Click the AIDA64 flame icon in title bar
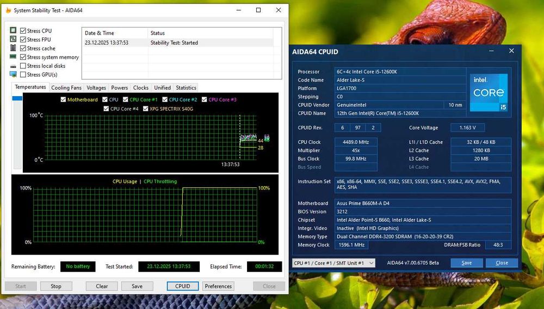 pos(8,10)
